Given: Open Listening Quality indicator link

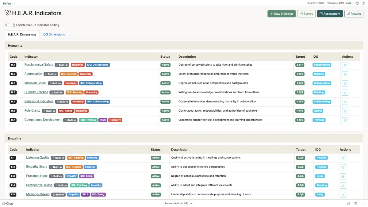Looking at the screenshot, I should [38, 157].
